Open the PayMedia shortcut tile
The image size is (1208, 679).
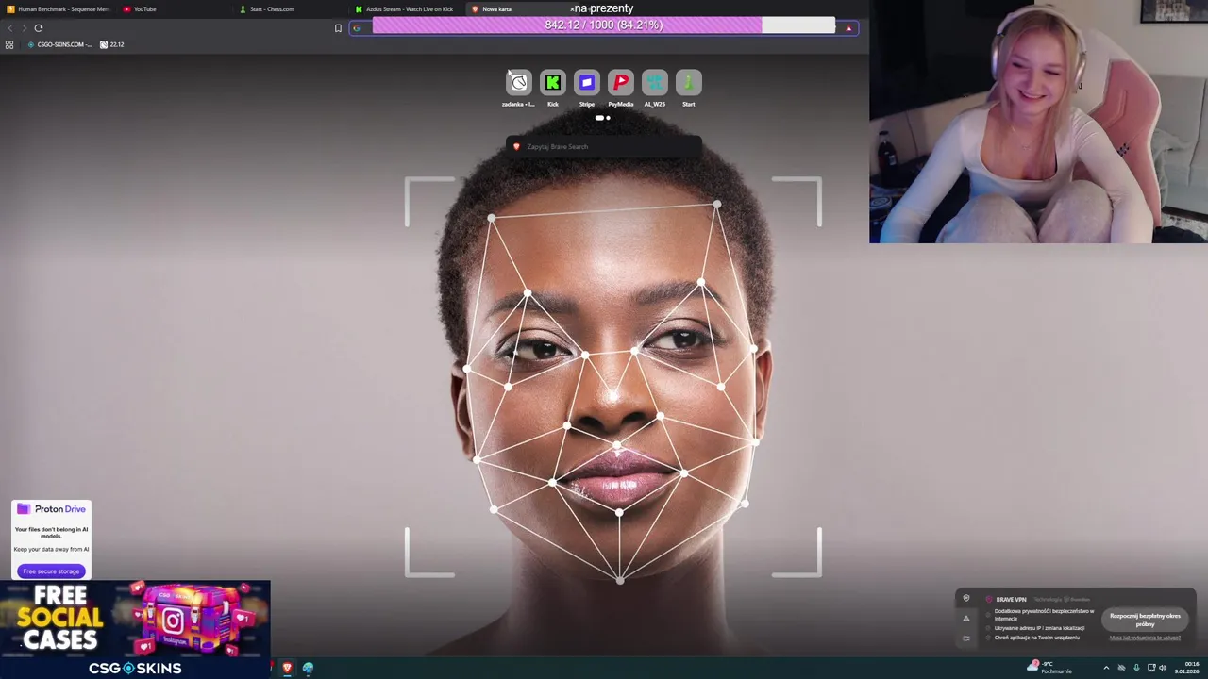621,83
